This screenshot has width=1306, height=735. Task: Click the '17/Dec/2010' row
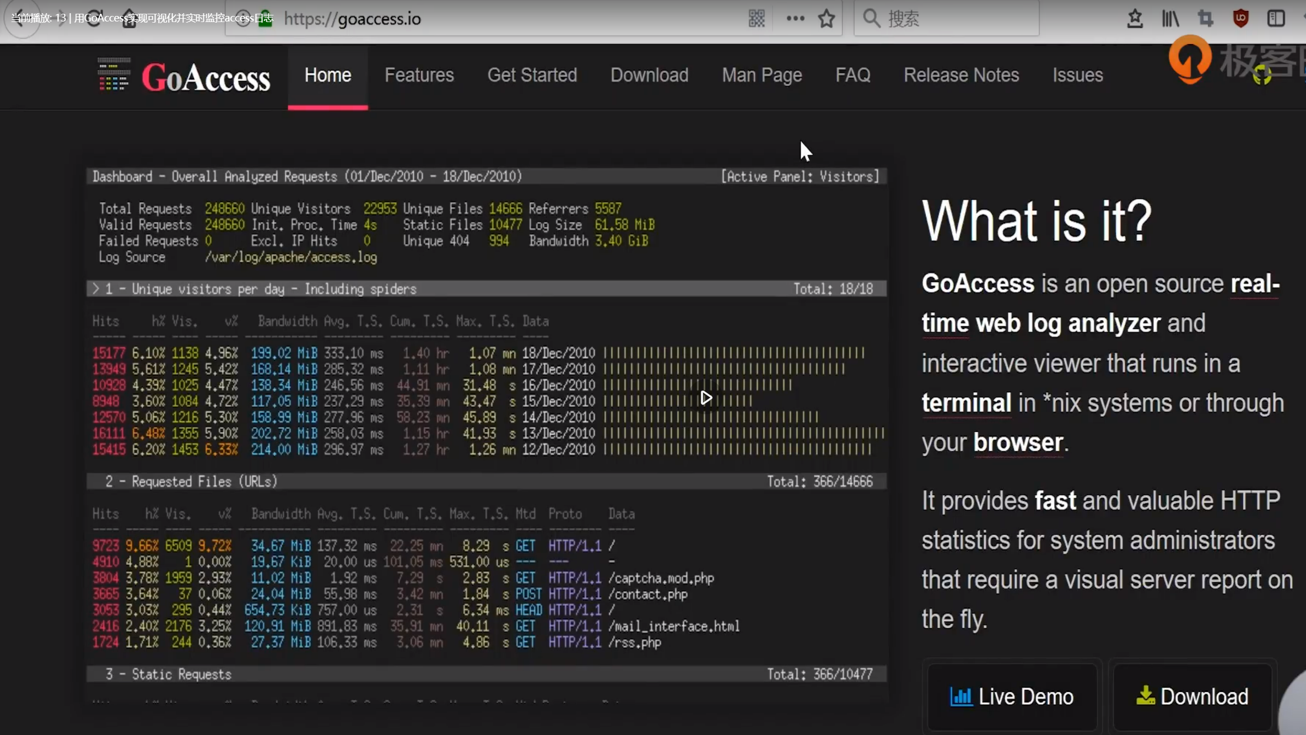tap(468, 369)
